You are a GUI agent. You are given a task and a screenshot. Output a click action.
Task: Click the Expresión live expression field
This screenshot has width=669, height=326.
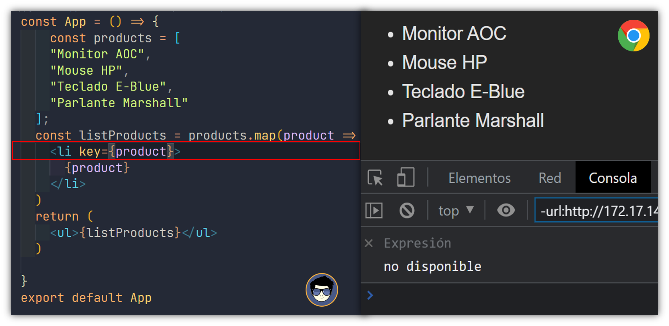click(x=417, y=243)
